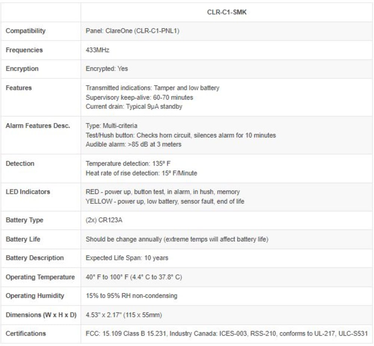Click the Battery Type label
The image size is (374, 346).
coord(24,220)
